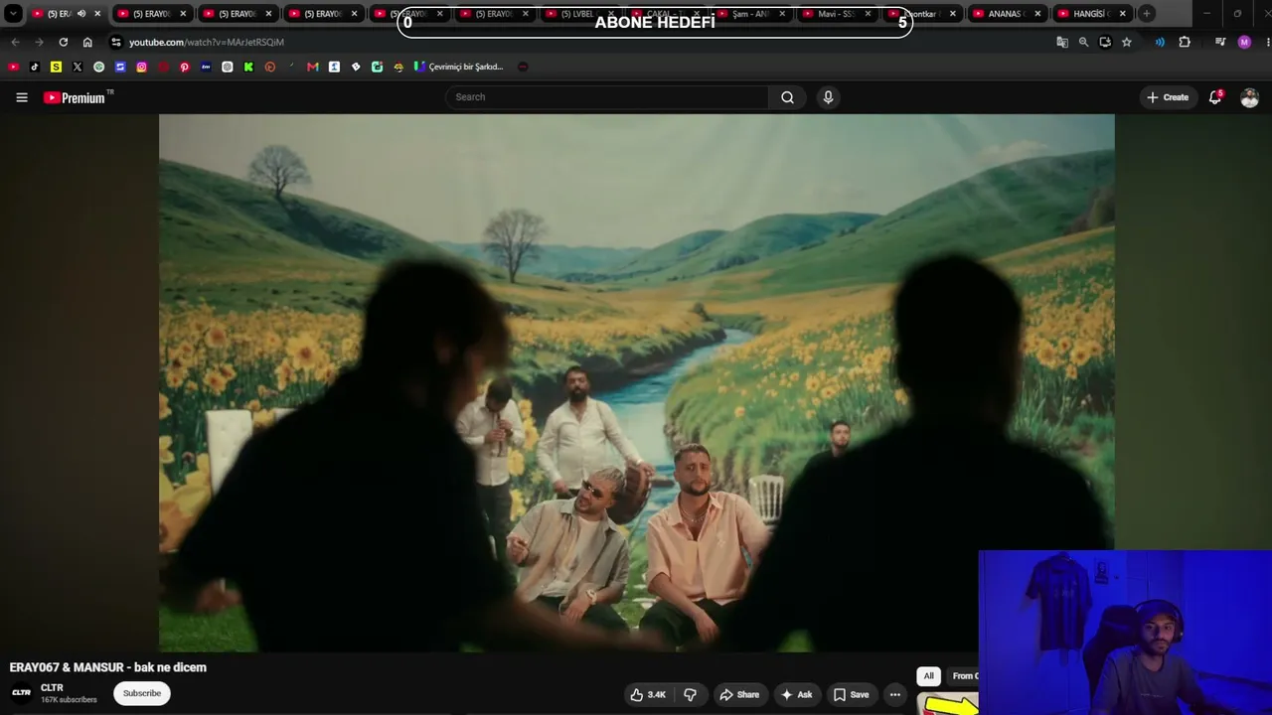Like the video with 3.4K likes
Screen dimensions: 1272x715
(x=647, y=695)
